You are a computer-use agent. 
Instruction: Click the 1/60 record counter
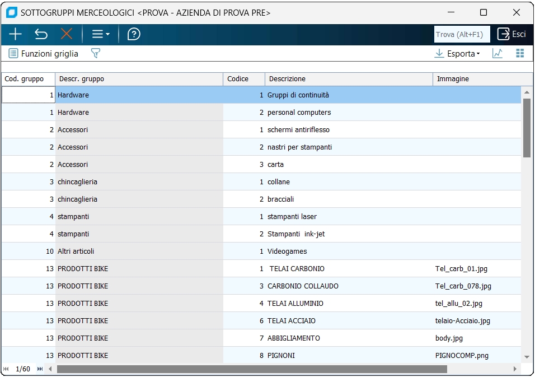[23, 369]
